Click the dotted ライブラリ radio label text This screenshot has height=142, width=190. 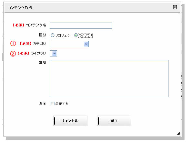(x=85, y=35)
